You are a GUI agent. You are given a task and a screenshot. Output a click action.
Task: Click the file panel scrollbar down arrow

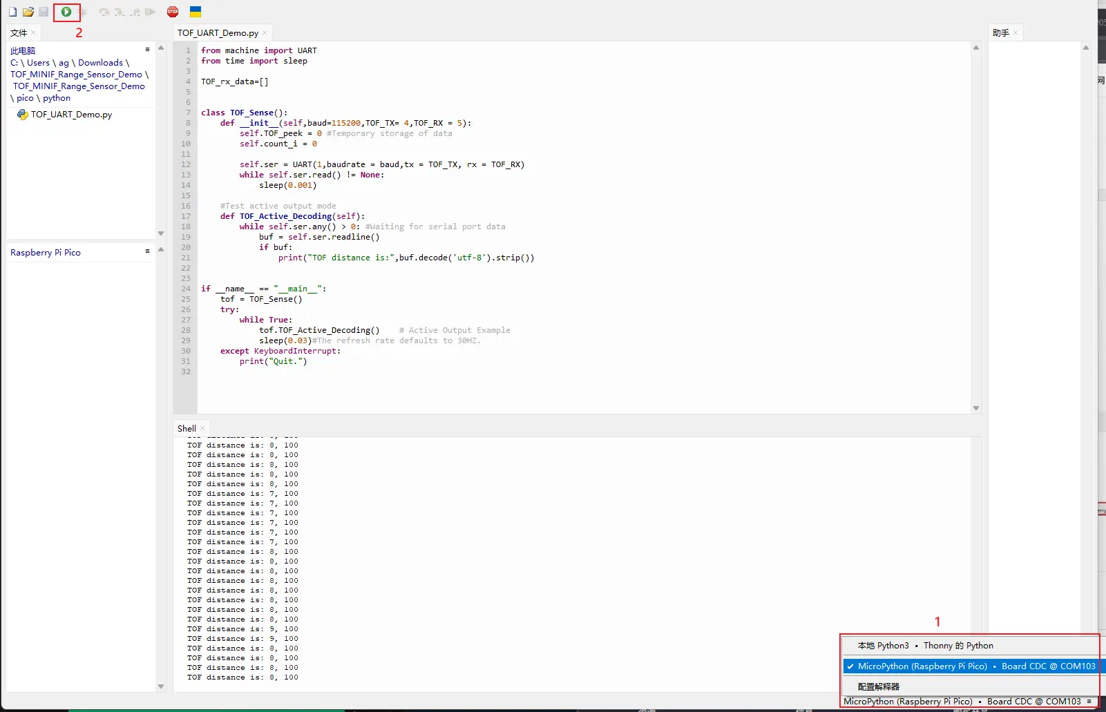pos(161,233)
